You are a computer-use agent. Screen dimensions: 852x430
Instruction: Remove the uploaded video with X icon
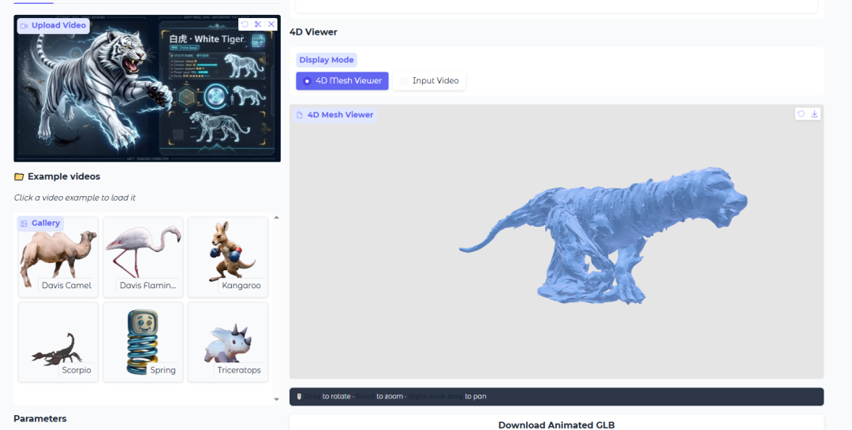click(x=271, y=24)
